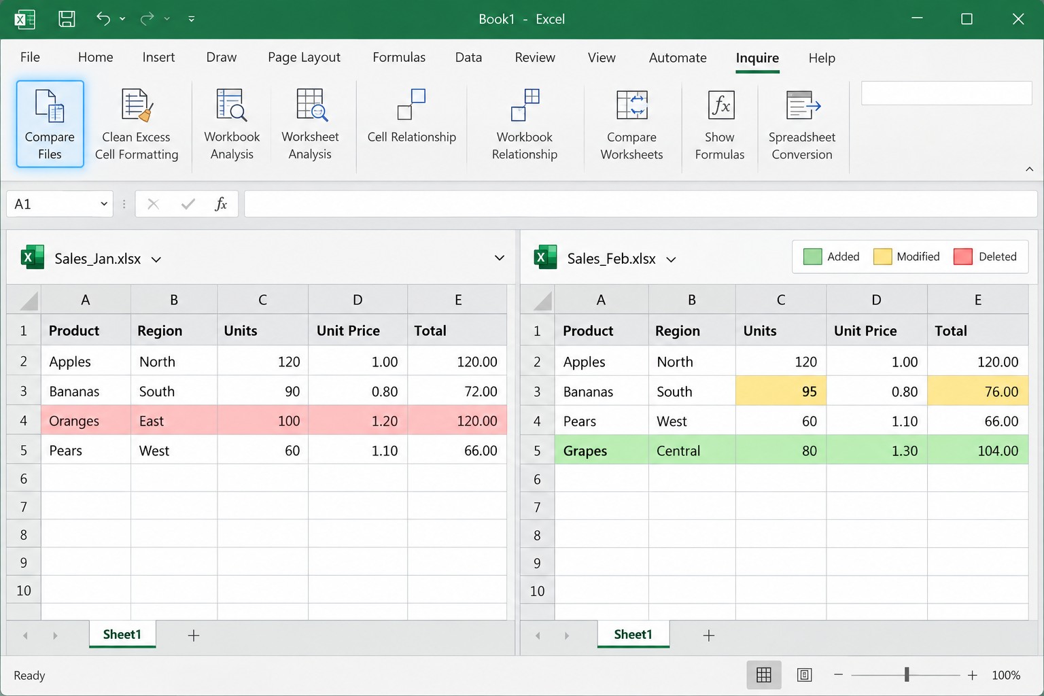Open Undo history dropdown arrow
Image resolution: width=1044 pixels, height=696 pixels.
click(122, 19)
